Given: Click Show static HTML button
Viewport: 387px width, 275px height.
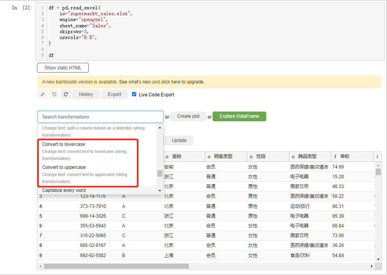Looking at the screenshot, I should click(x=63, y=68).
